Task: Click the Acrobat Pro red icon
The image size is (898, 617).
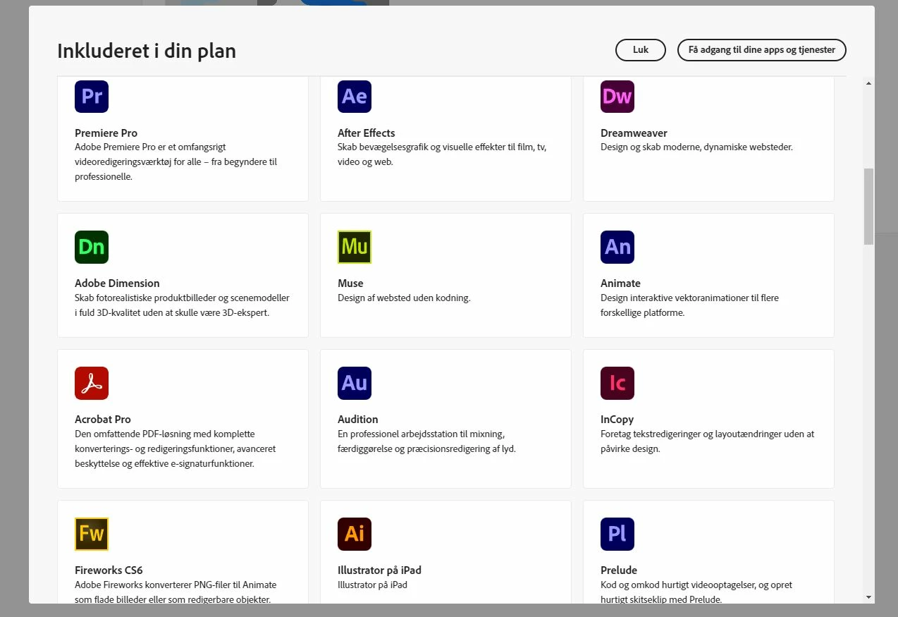Action: click(x=92, y=383)
